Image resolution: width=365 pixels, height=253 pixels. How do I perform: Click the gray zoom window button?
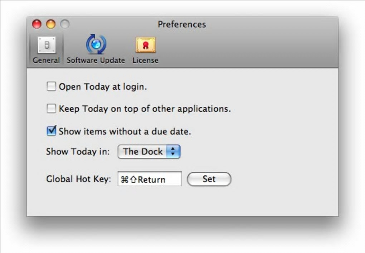pos(65,24)
